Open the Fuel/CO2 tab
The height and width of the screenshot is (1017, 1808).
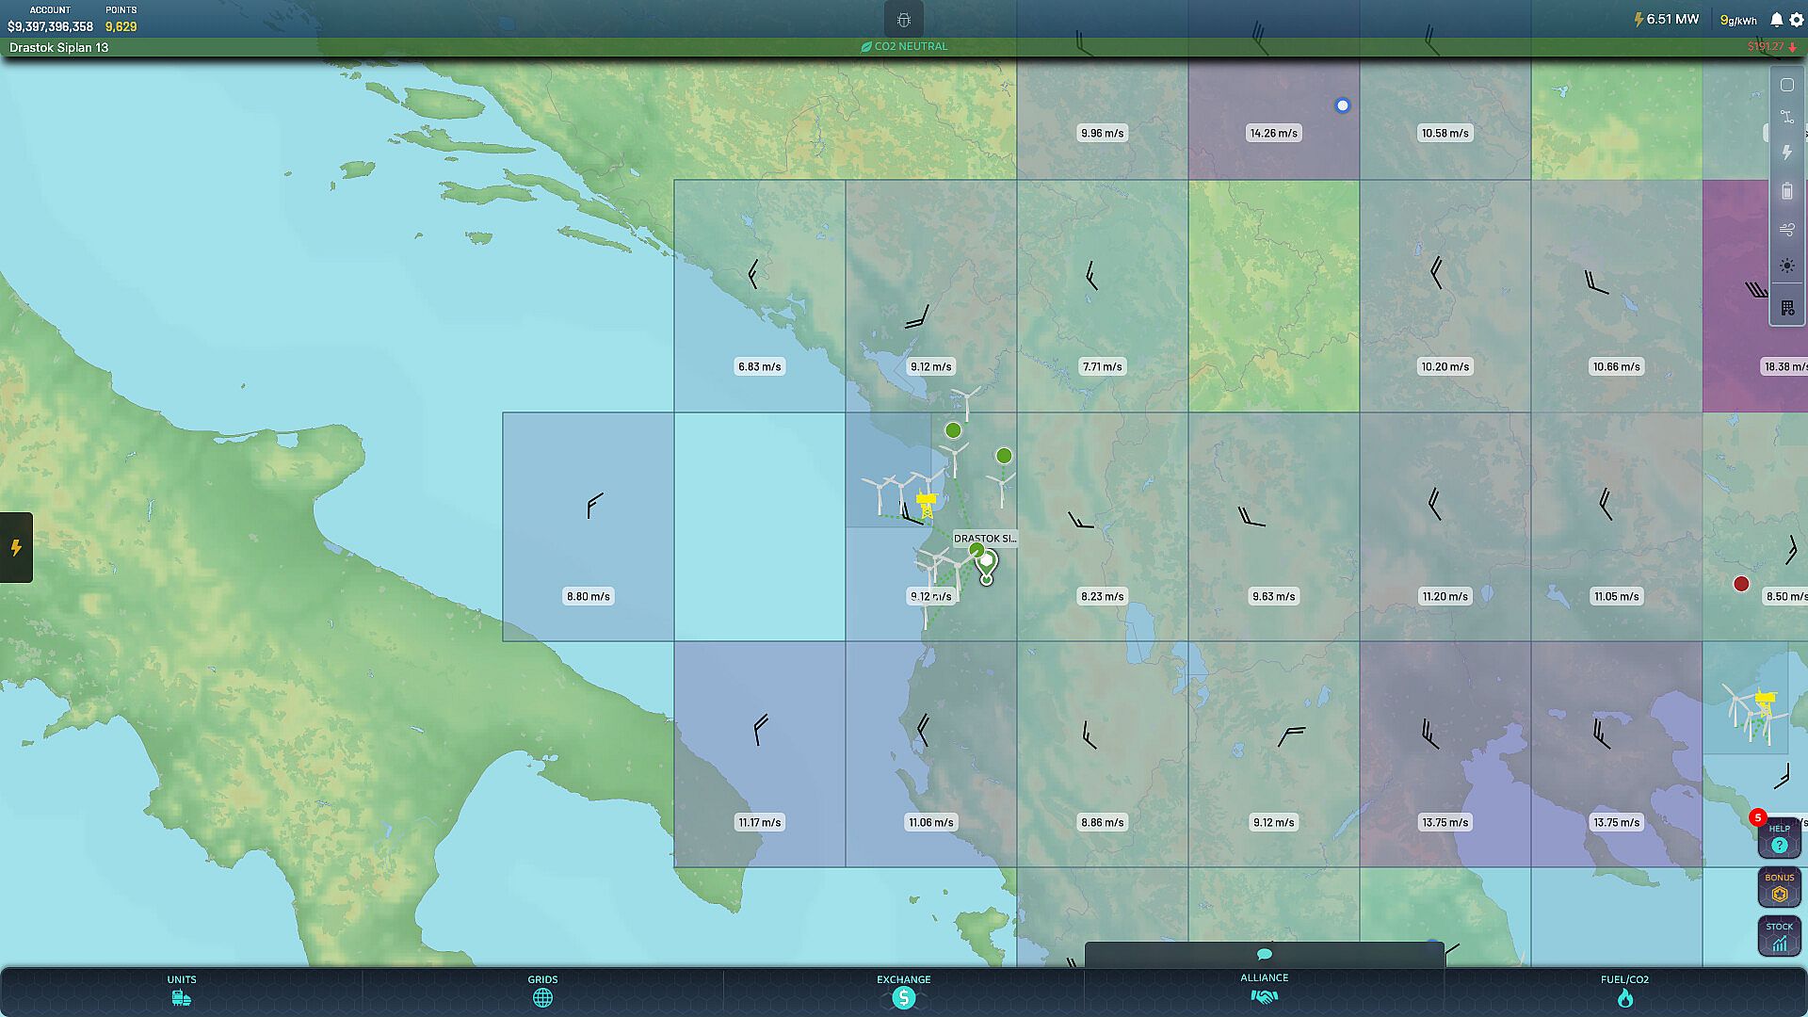point(1624,991)
